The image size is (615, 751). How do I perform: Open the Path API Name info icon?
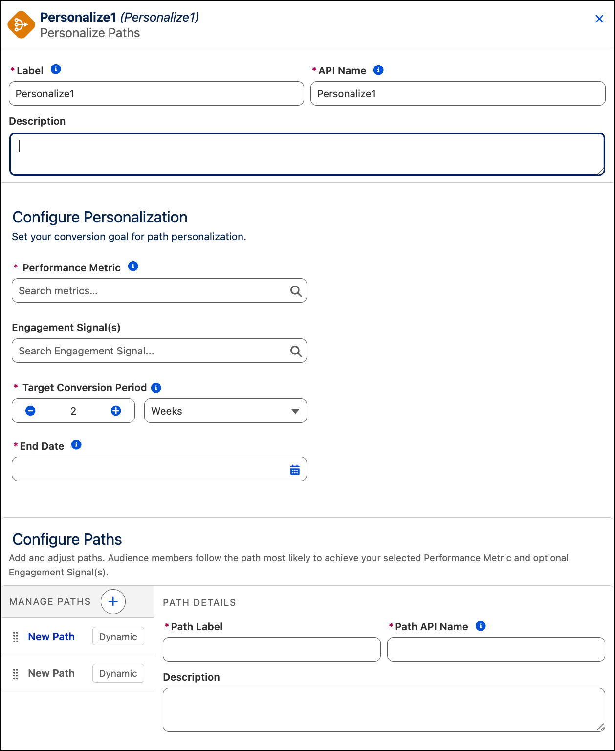tap(481, 626)
